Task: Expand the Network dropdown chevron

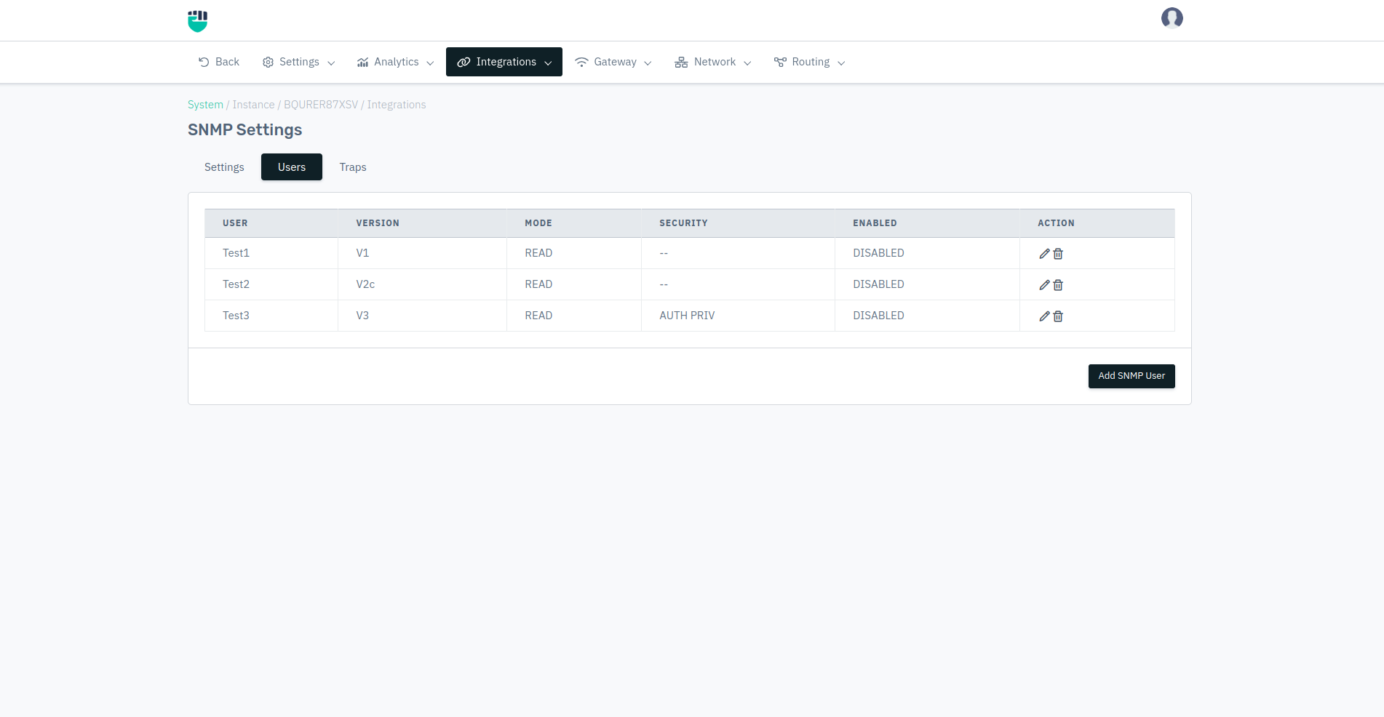Action: point(747,63)
